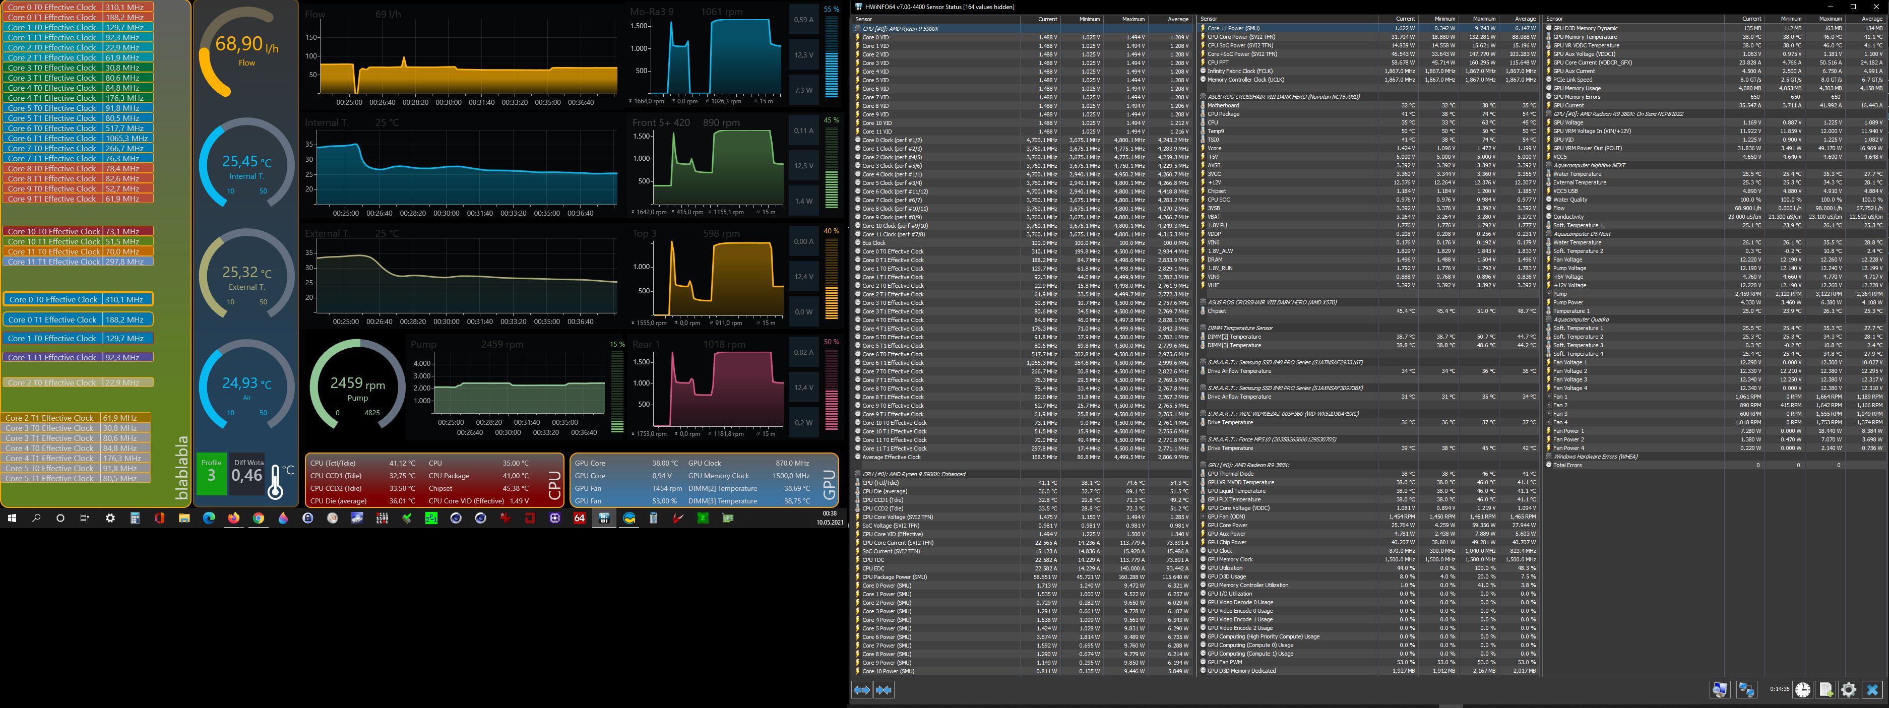Switch to Firefox on the taskbar

click(x=233, y=518)
